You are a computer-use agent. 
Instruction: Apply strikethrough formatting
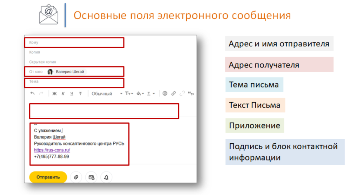click(x=80, y=93)
